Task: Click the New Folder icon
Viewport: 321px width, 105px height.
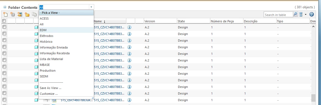Action: pos(27,14)
